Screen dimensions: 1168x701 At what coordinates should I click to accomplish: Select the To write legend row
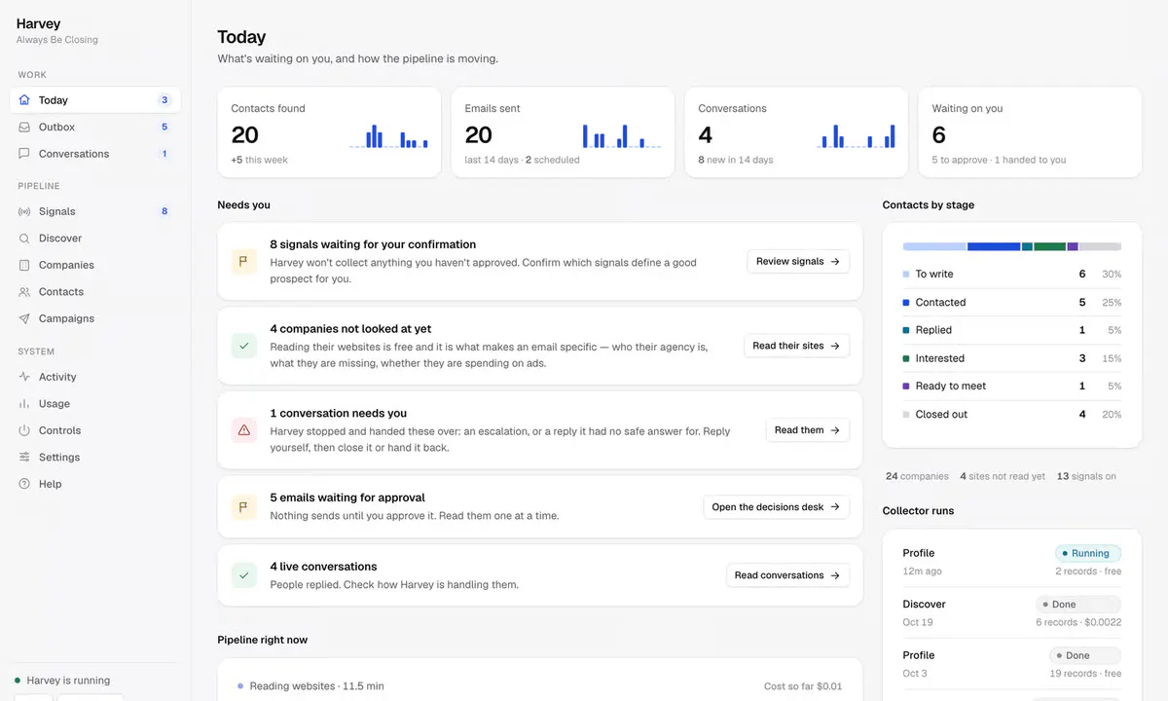[x=1012, y=275]
